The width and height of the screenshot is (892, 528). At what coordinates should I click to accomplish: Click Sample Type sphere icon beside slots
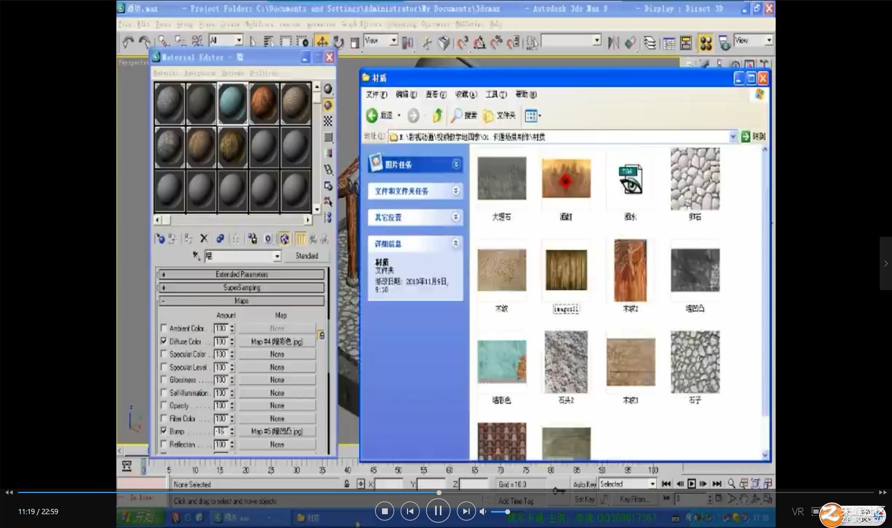[x=328, y=89]
